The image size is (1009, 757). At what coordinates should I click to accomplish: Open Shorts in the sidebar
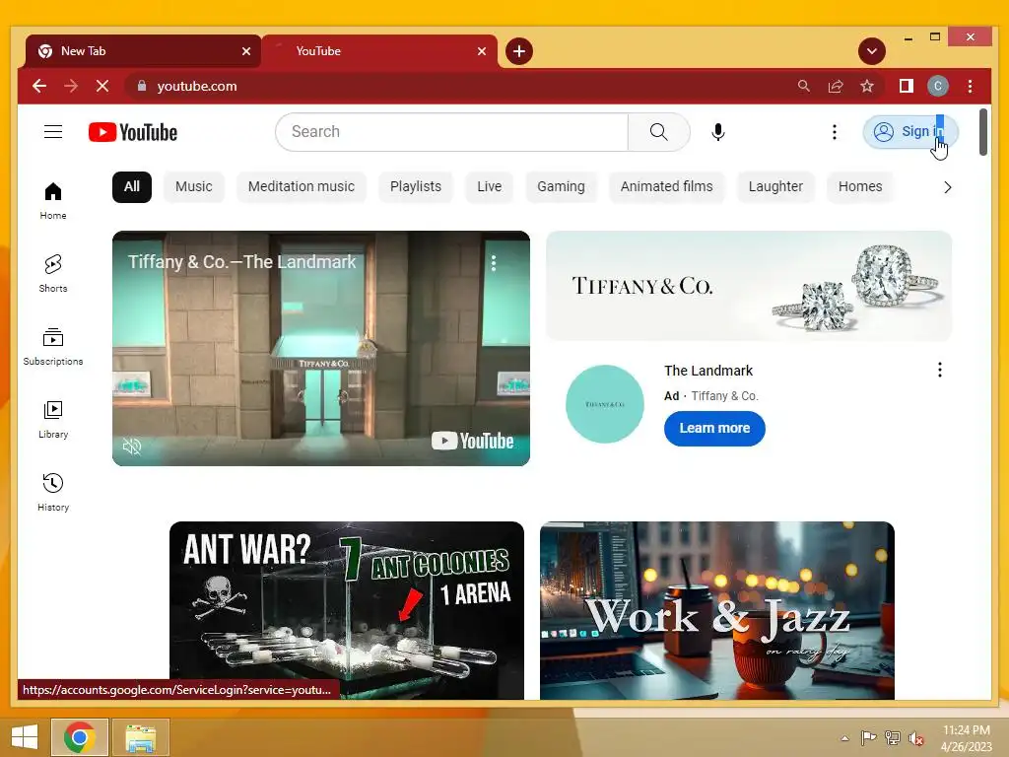coord(53,274)
